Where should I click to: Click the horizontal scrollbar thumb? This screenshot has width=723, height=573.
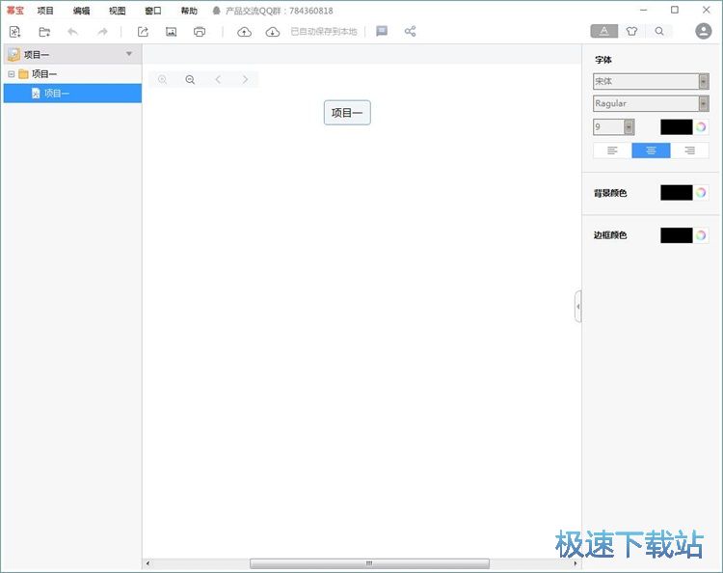tap(369, 563)
